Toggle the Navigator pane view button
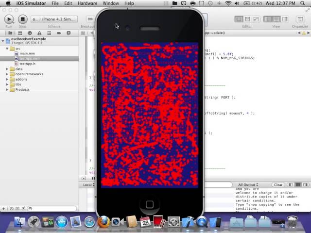The width and height of the screenshot is (311, 233). (x=268, y=19)
